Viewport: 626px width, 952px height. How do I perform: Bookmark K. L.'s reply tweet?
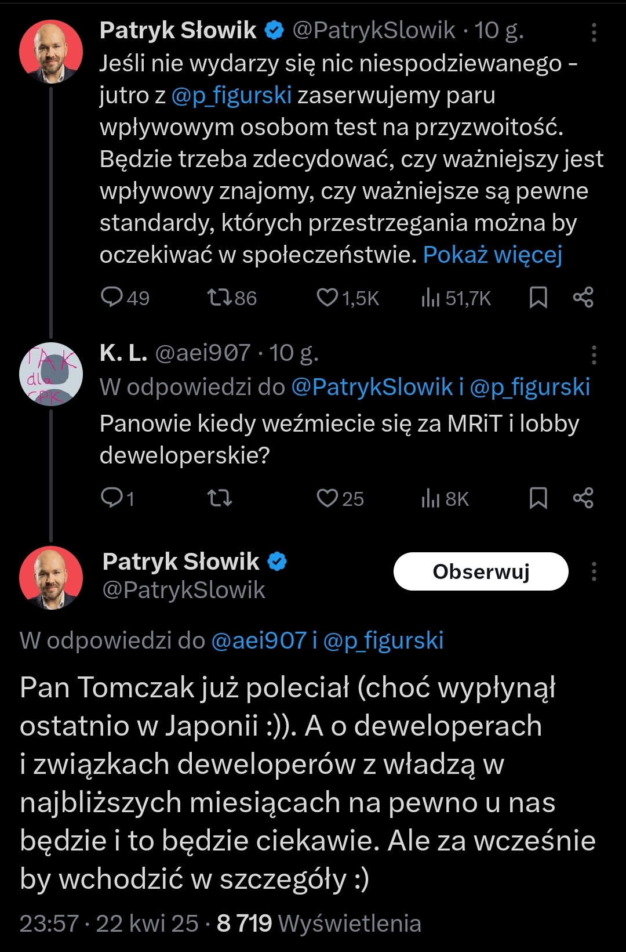[x=538, y=498]
